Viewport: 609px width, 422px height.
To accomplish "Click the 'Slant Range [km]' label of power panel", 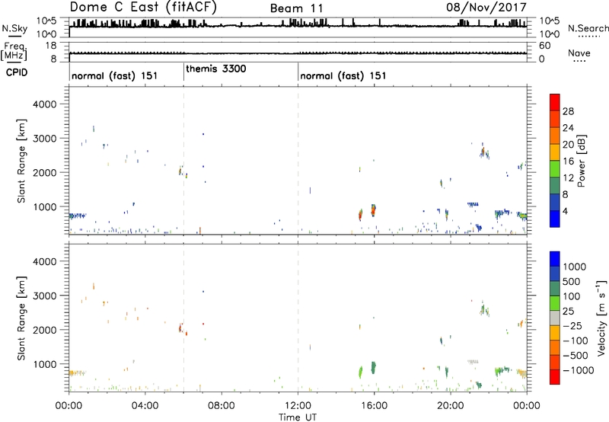I will [x=21, y=161].
